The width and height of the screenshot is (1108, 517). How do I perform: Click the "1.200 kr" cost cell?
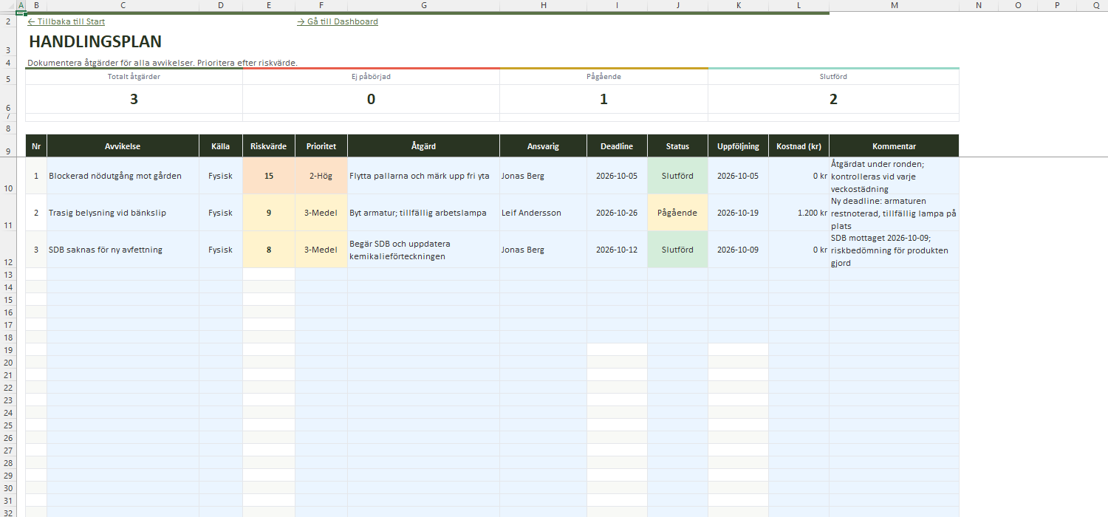pos(799,213)
